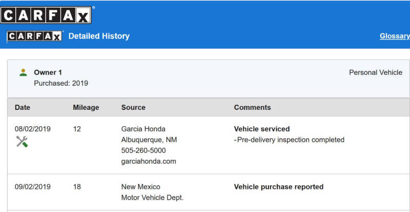The height and width of the screenshot is (212, 410).
Task: Click the Vehicle purchase reported entry
Action: tap(279, 186)
